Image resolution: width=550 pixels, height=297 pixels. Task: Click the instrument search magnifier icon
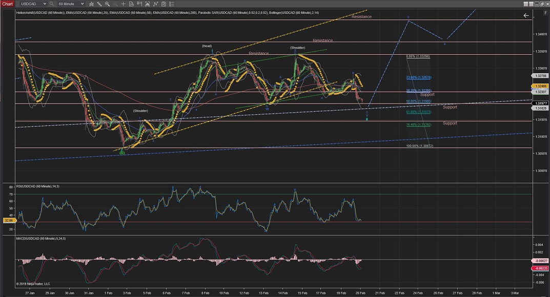tap(52, 4)
